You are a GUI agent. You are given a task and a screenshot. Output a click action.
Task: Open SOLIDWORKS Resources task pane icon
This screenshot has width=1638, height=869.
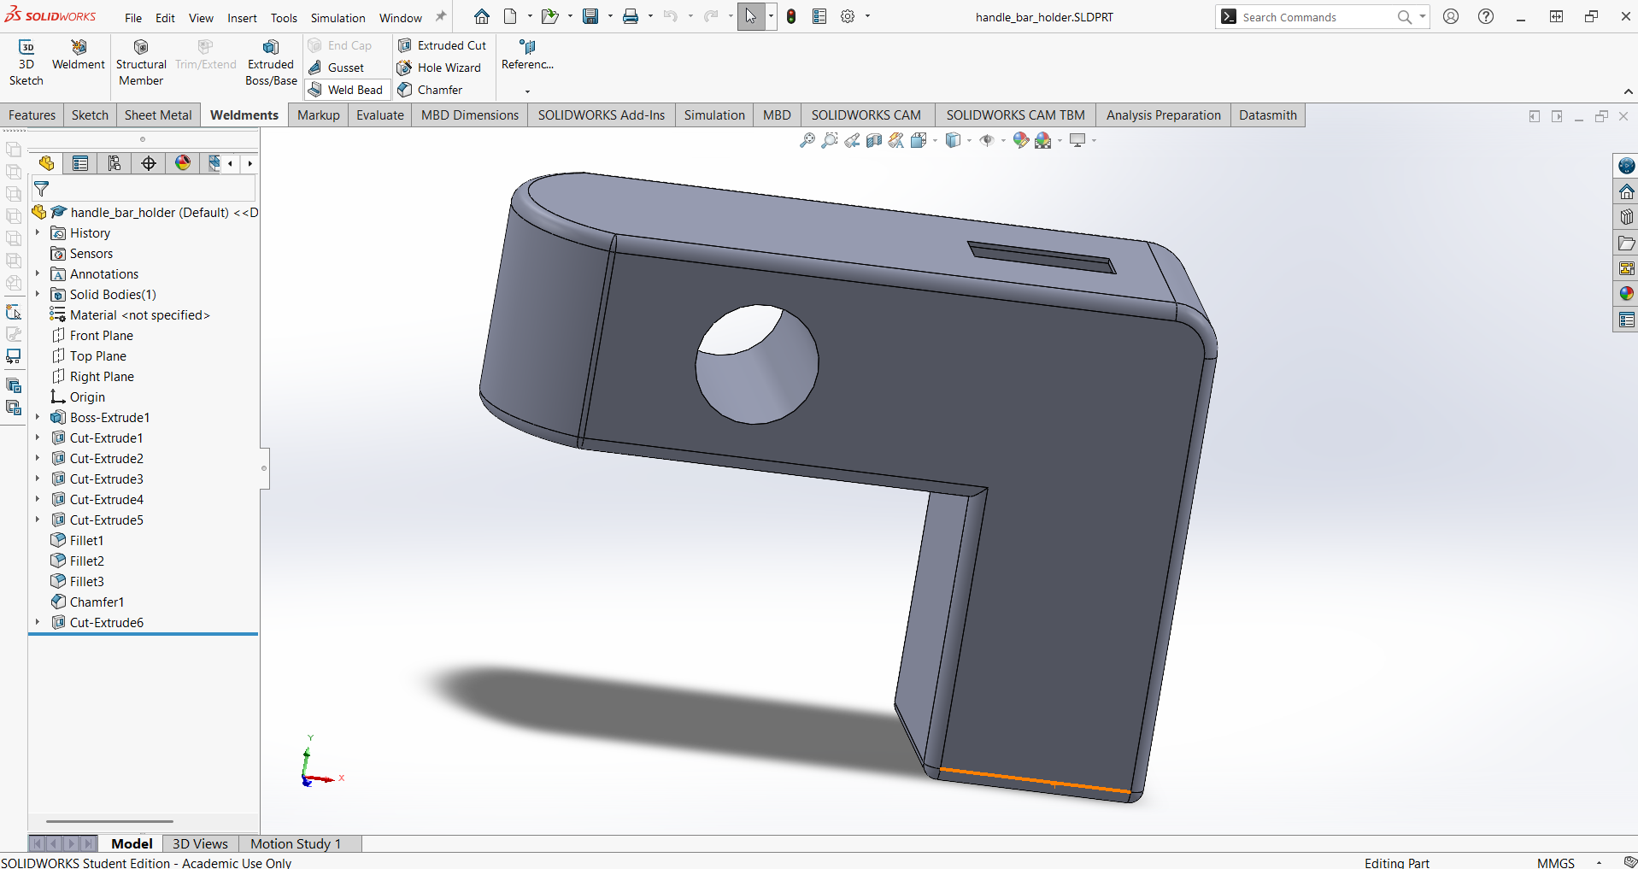1626,191
